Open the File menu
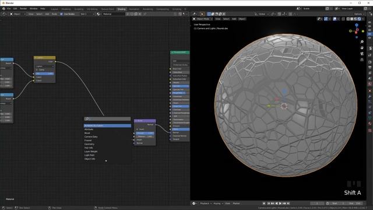The image size is (373, 210). pyautogui.click(x=9, y=9)
